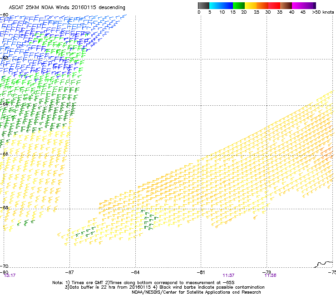Screen dimensions: 336x295
Task: Click the black coastline at bottom right
Action: 324,264
